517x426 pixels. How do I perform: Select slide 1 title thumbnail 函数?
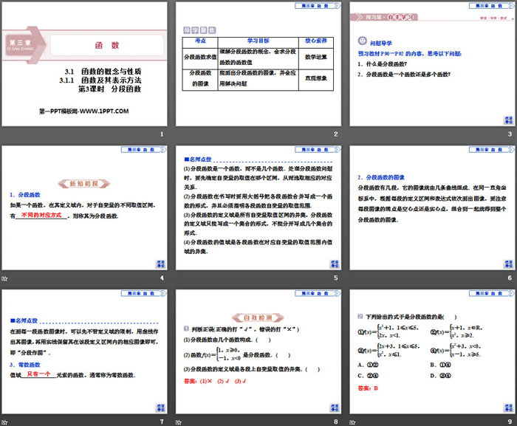84,64
